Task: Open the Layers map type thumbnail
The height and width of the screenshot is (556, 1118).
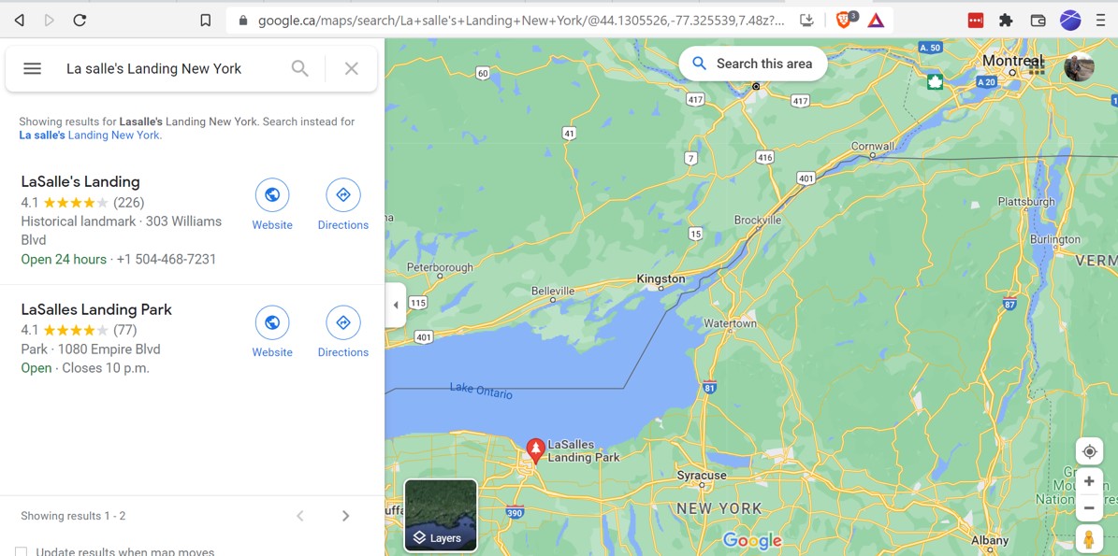Action: tap(441, 516)
